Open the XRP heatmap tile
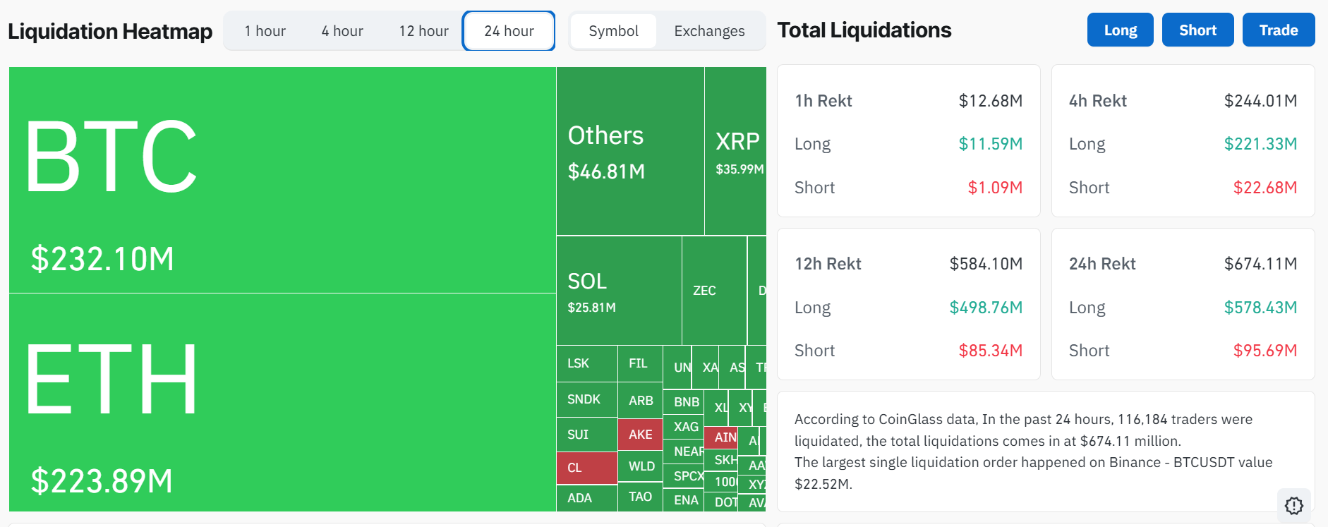The image size is (1328, 527). pyautogui.click(x=735, y=151)
